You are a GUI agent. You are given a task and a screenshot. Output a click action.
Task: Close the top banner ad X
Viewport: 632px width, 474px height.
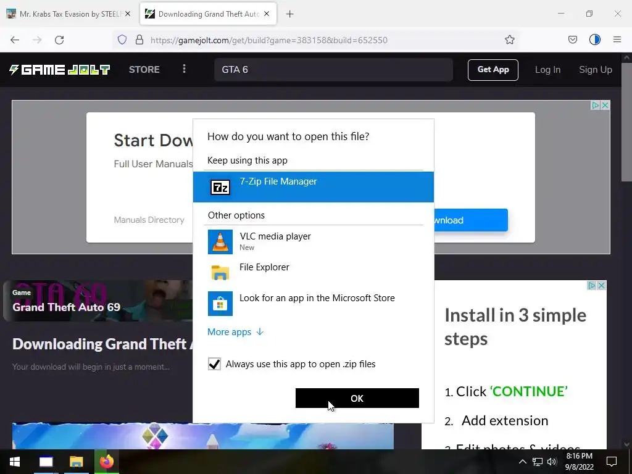605,105
